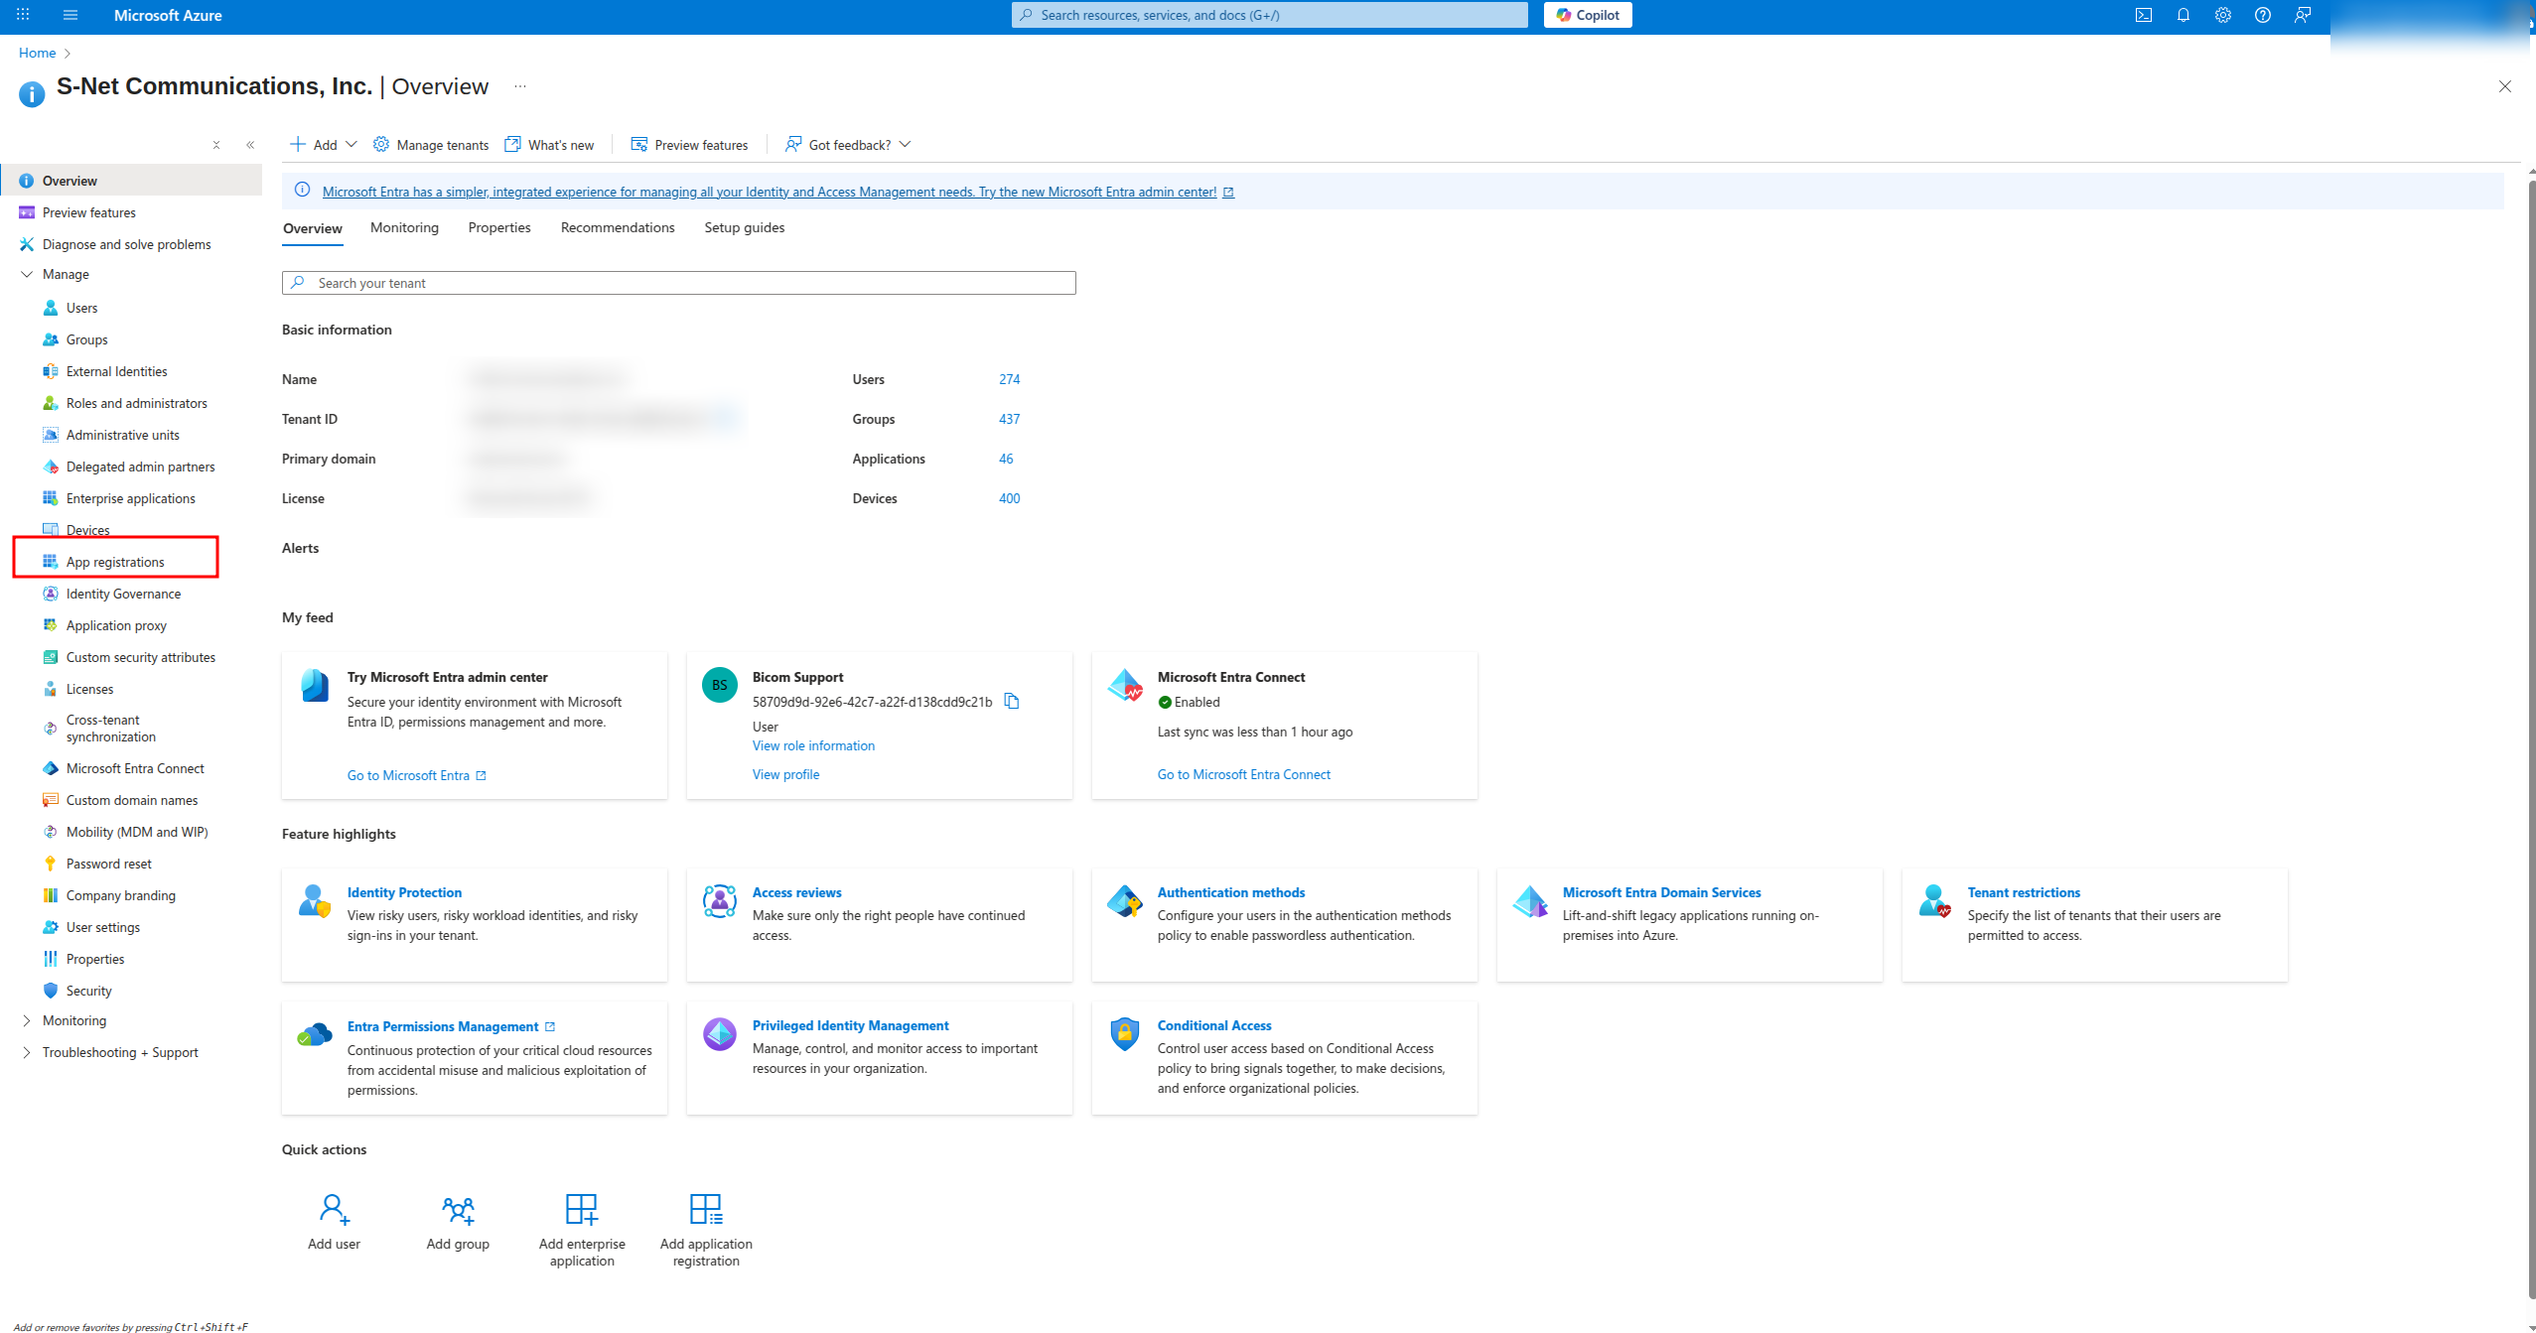This screenshot has width=2536, height=1333.
Task: Copy Bicom Support object ID
Action: coord(1012,702)
